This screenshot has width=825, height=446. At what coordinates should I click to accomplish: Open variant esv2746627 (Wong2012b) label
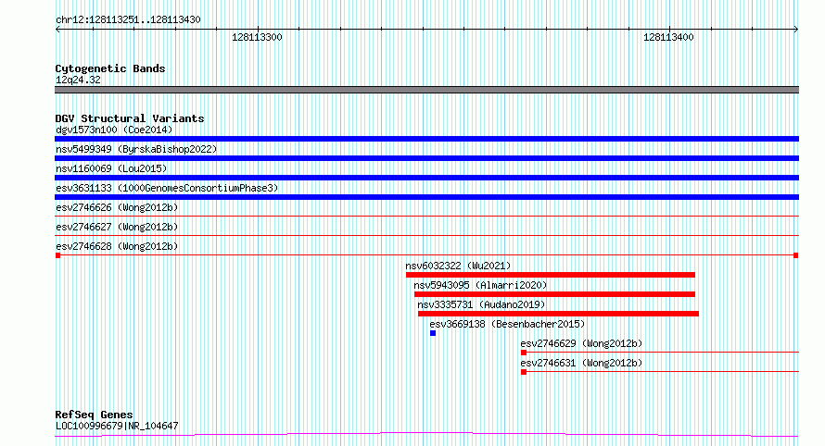117,227
